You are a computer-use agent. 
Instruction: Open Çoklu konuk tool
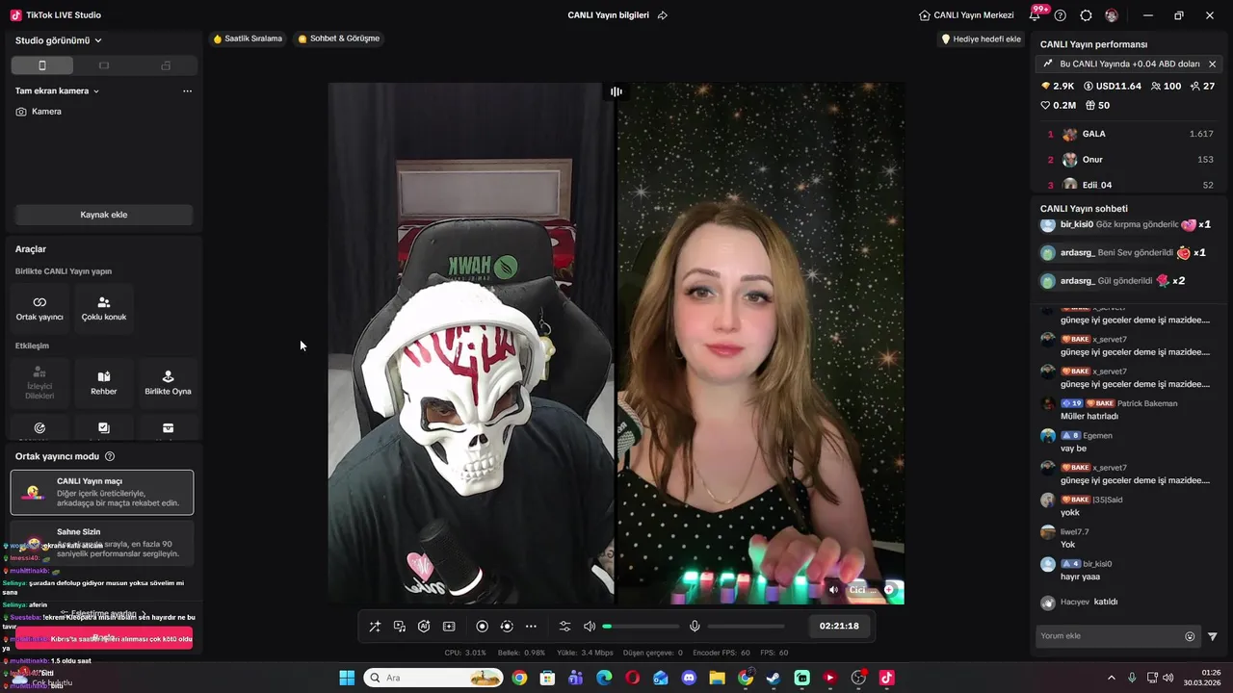click(104, 308)
